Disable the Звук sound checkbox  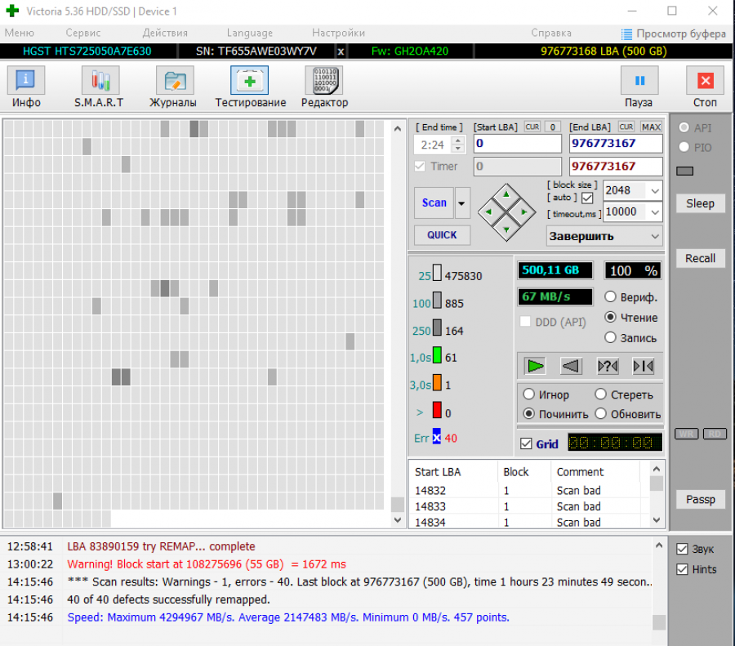click(683, 549)
